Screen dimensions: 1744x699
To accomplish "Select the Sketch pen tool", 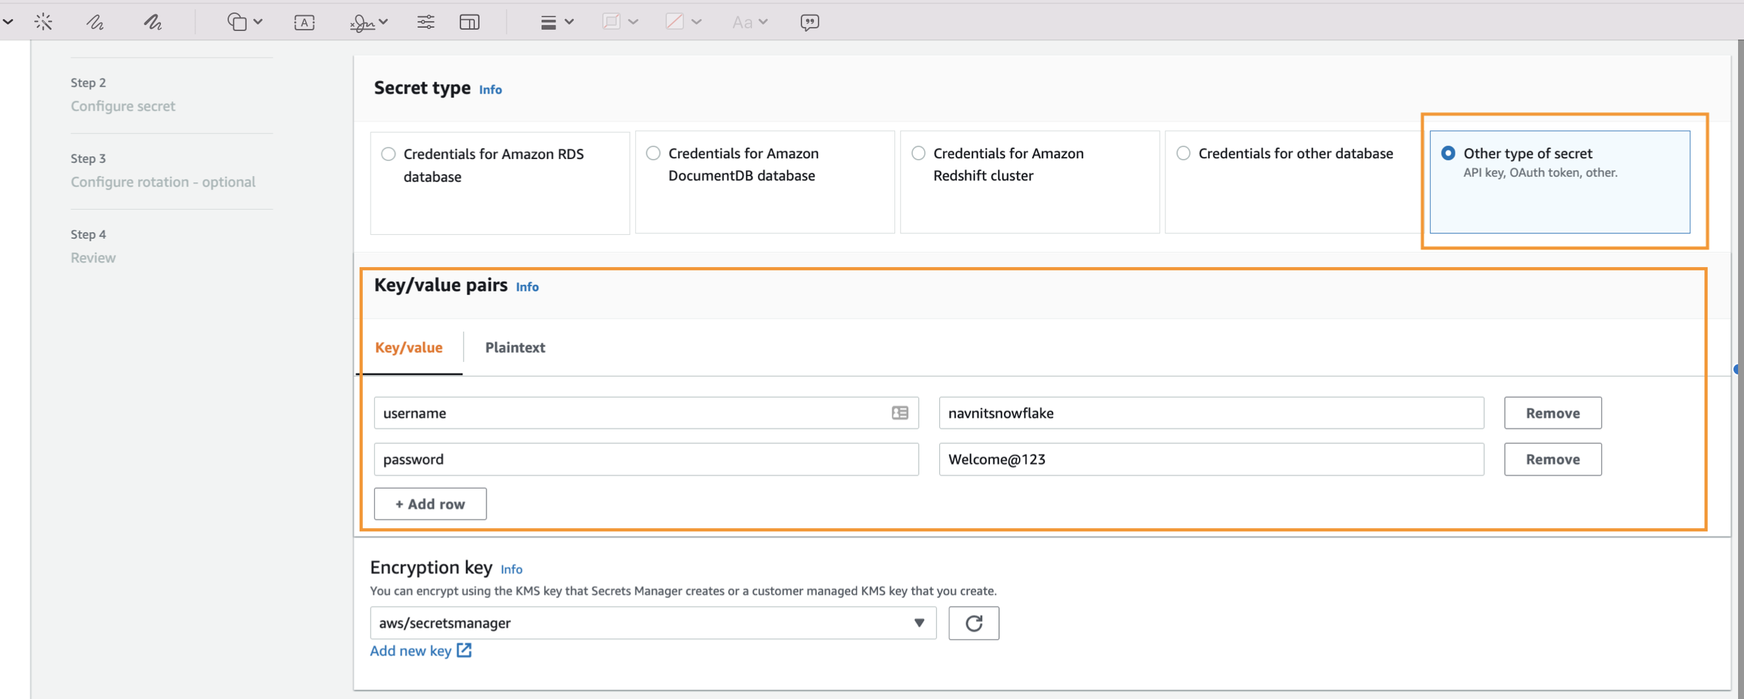I will pos(95,22).
